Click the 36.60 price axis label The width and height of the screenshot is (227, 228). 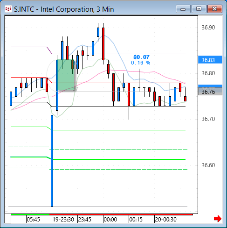(x=208, y=165)
